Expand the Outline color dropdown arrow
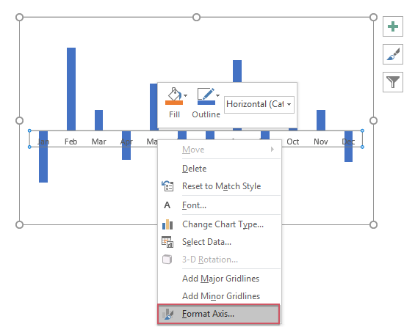The height and width of the screenshot is (327, 415). point(218,95)
